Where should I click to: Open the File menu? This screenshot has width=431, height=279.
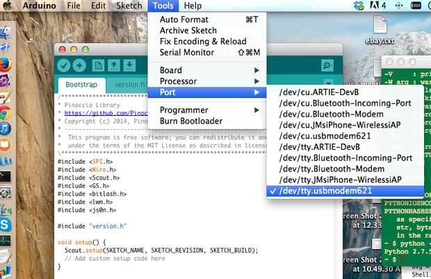[x=74, y=6]
